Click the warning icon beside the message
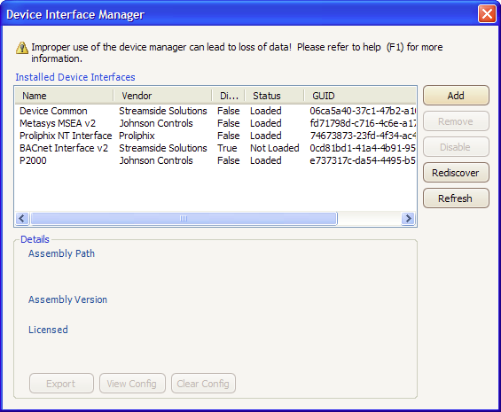The width and height of the screenshot is (501, 412). (22, 48)
